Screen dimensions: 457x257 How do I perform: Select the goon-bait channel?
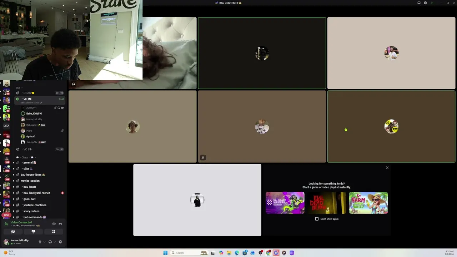39,199
